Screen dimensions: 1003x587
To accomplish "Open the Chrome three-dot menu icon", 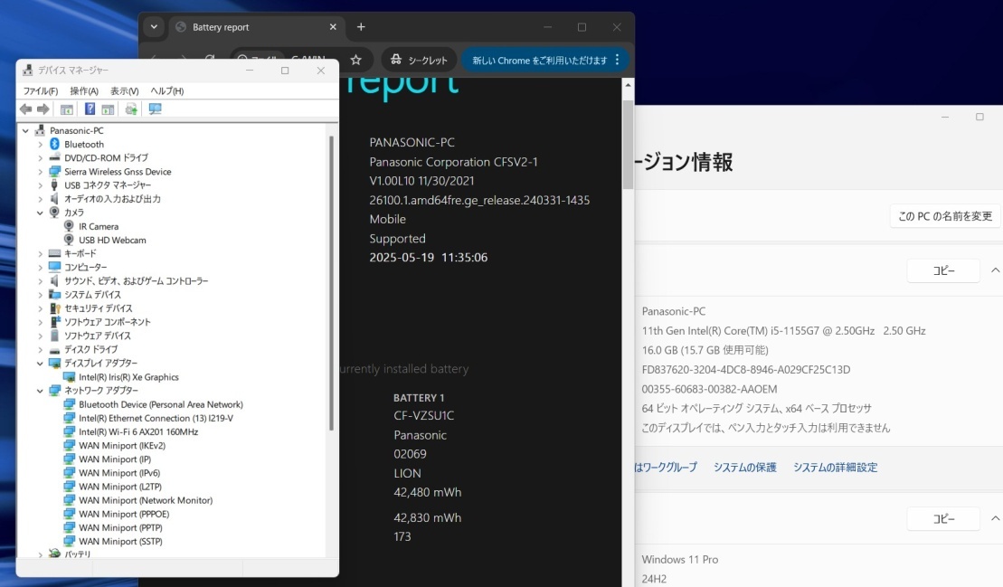I will (618, 60).
